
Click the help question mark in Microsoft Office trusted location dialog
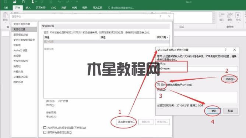(226, 50)
